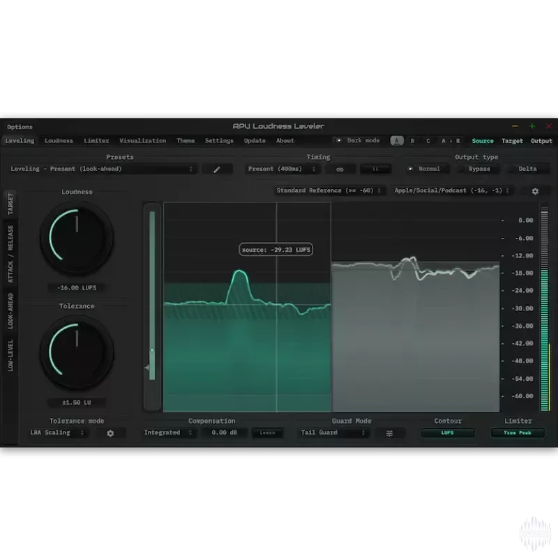This screenshot has height=558, width=558.
Task: Open the reference settings gear icon
Action: 535,191
